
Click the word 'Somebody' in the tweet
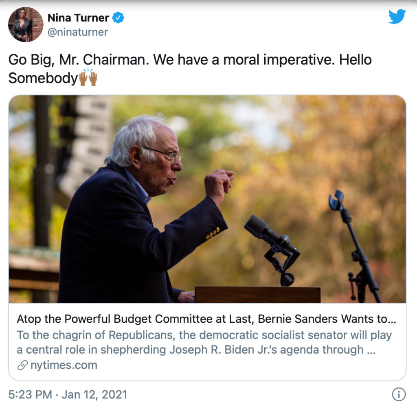(43, 78)
